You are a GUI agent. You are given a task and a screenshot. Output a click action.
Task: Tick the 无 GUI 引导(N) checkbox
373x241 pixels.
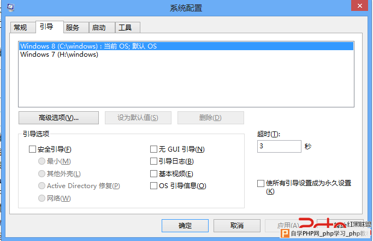(153, 149)
